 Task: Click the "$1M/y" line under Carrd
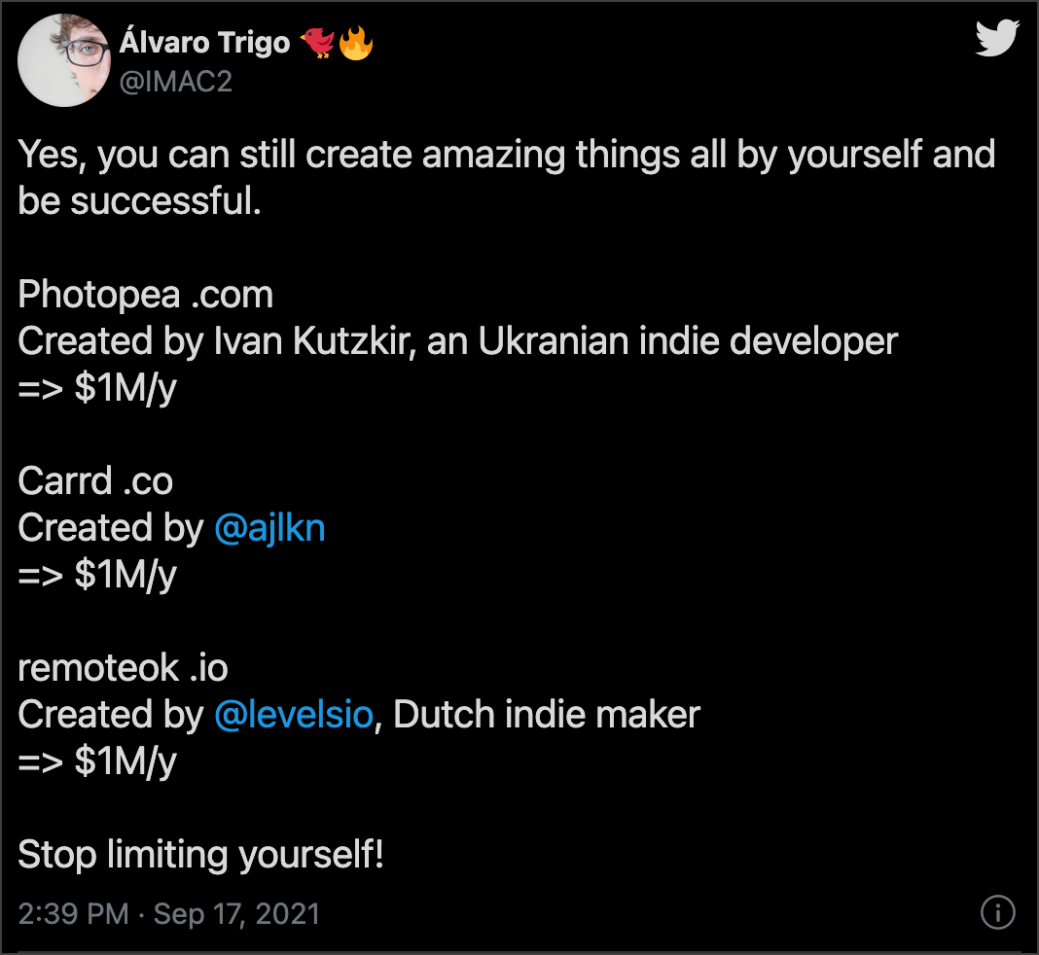click(x=97, y=575)
